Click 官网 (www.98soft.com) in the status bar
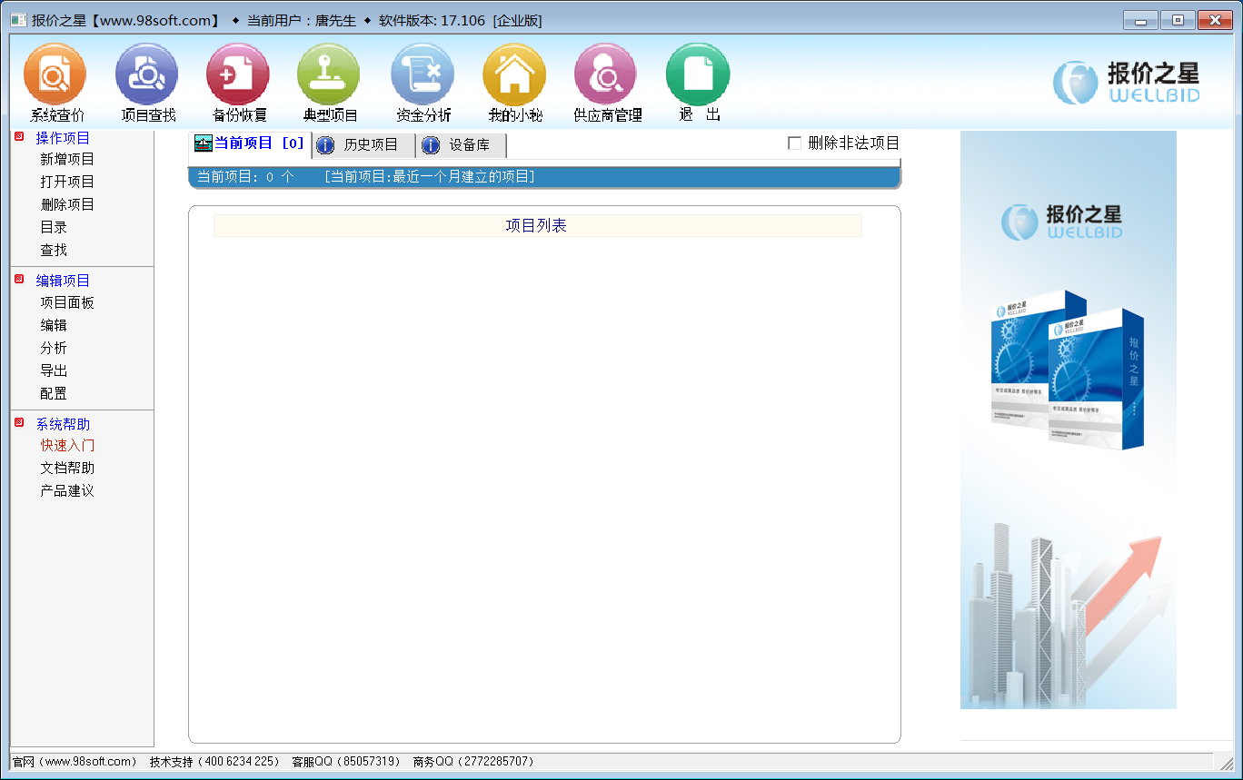 click(75, 762)
